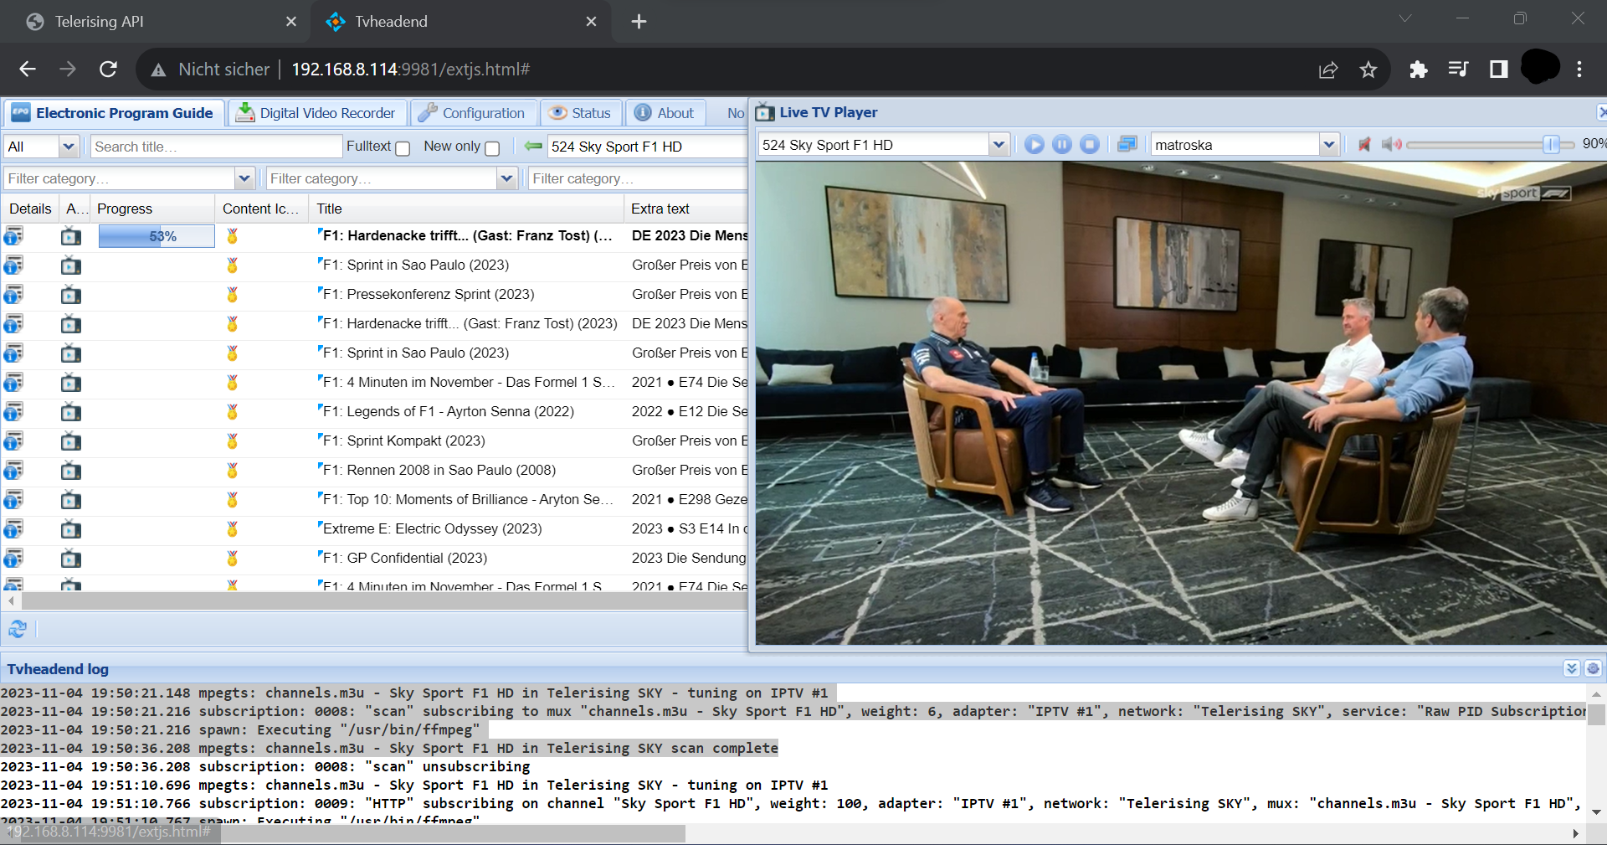Click the third Filter category field
The image size is (1607, 845).
tap(638, 178)
